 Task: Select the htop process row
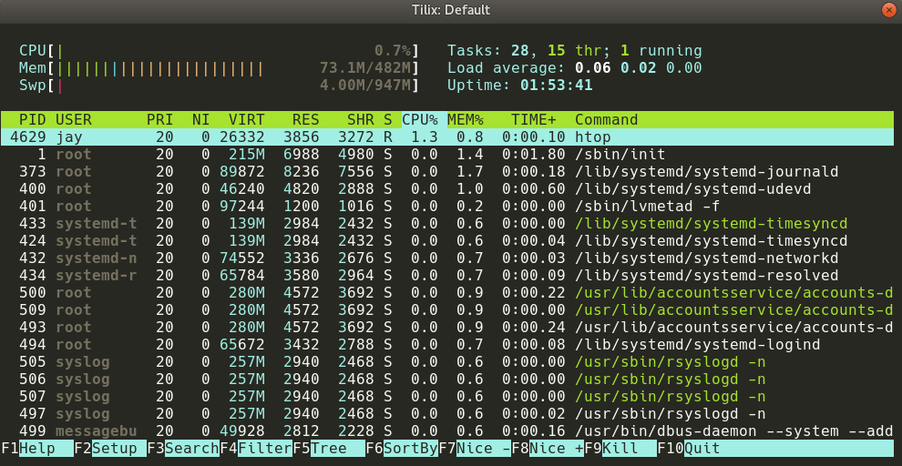tap(447, 137)
